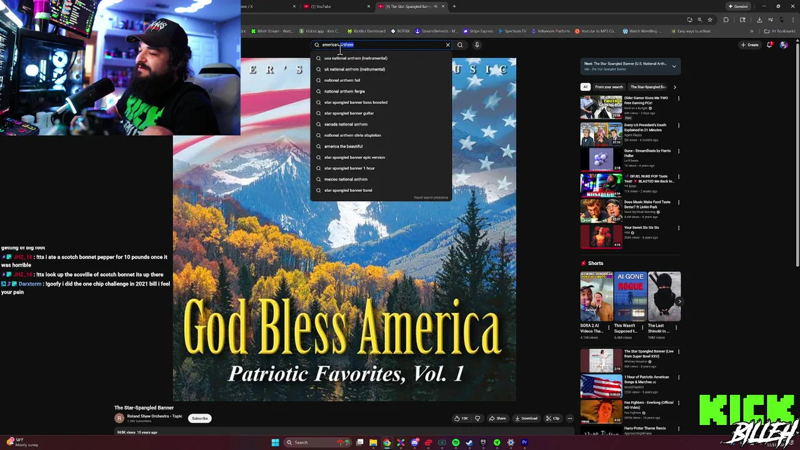Open options menu for 'Older Gamer' video
This screenshot has width=800, height=450.
pyautogui.click(x=678, y=99)
